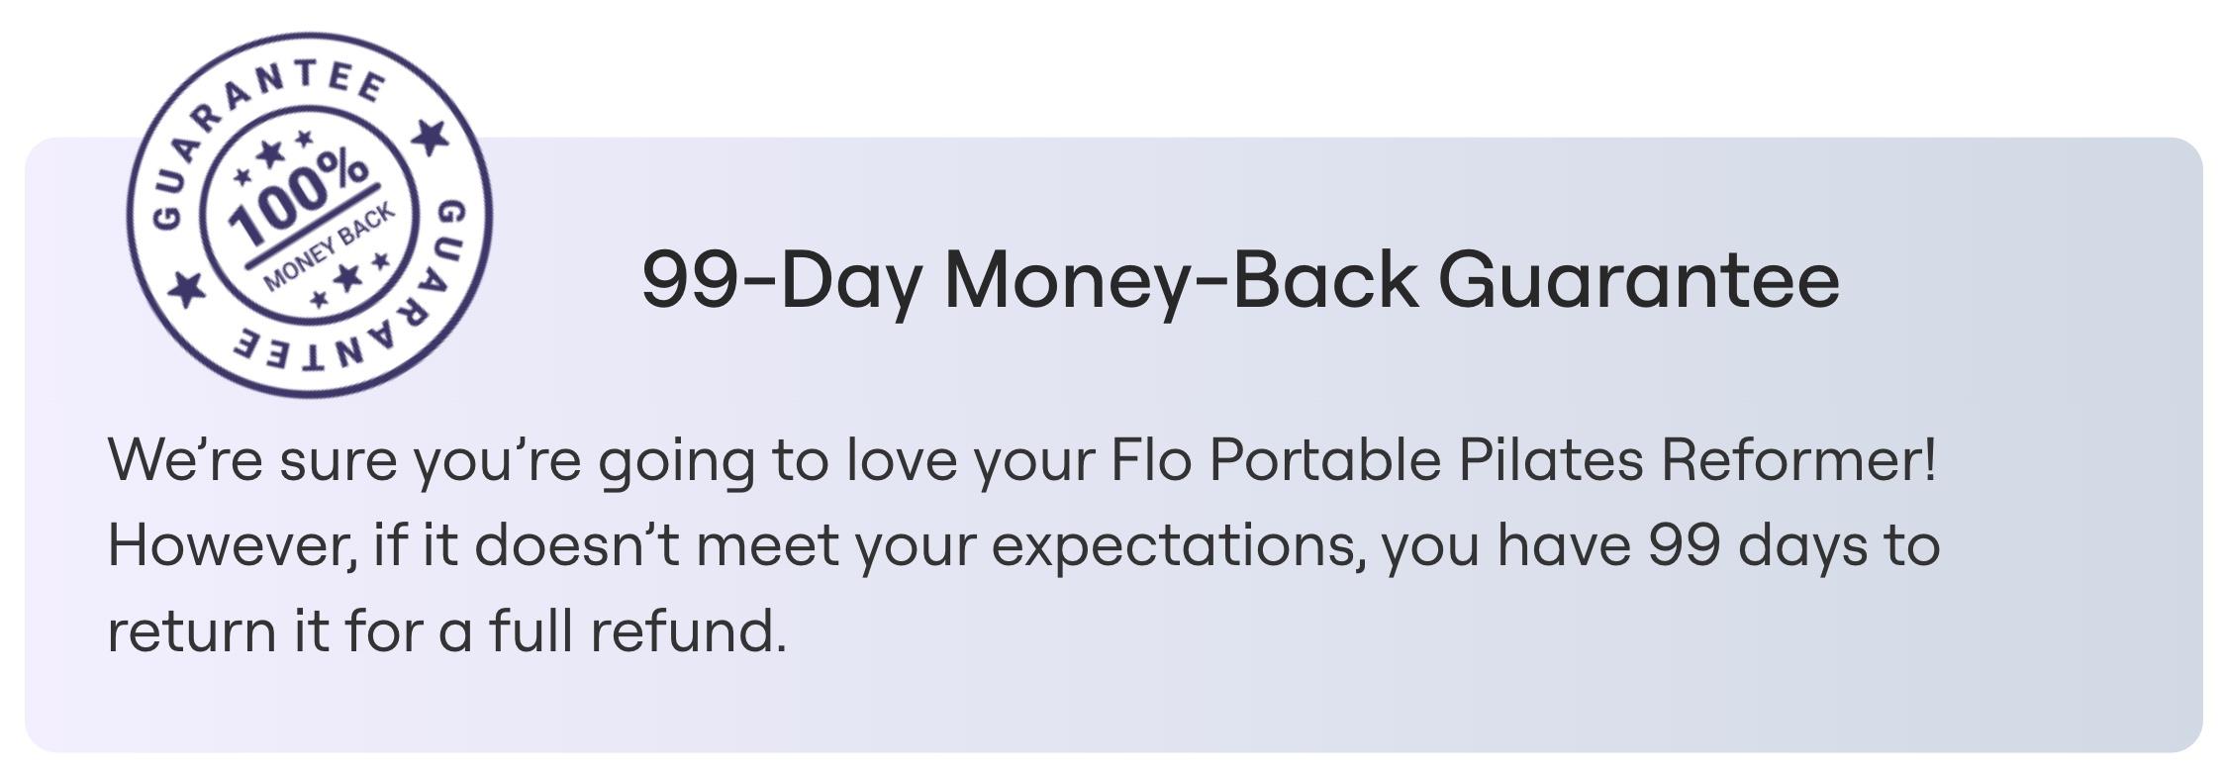The image size is (2223, 774).
Task: Click the 100% text inside the stamp
Action: click(299, 203)
